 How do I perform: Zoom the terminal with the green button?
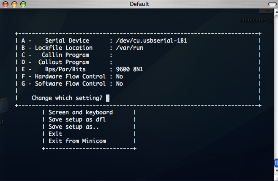coord(22,4)
